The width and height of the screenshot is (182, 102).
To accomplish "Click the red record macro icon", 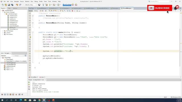I will [x=72, y=11].
